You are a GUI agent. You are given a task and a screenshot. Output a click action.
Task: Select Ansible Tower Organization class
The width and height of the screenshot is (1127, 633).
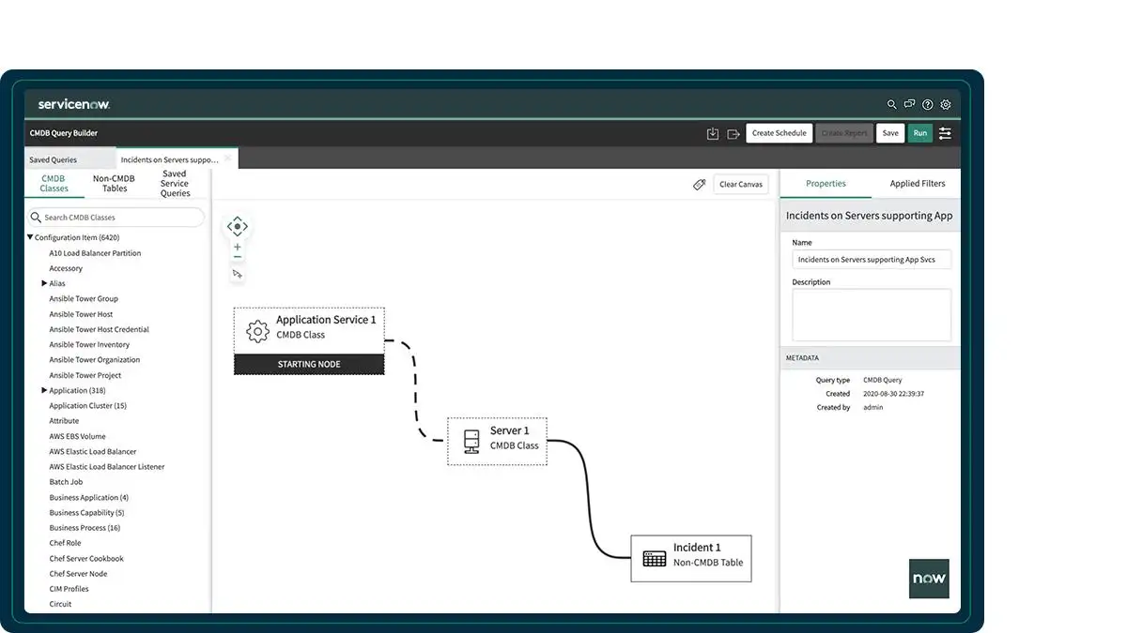tap(94, 360)
